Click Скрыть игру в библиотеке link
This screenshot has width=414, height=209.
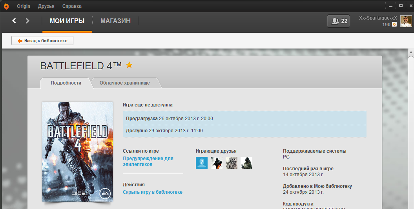[153, 192]
